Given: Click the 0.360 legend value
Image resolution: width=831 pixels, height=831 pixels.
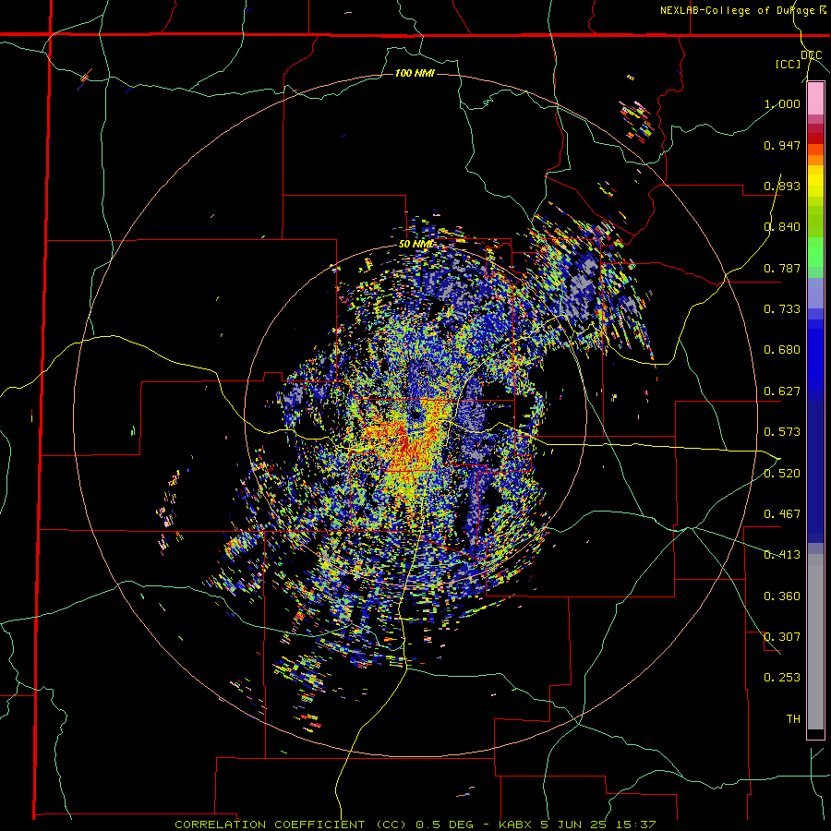Looking at the screenshot, I should point(782,596).
